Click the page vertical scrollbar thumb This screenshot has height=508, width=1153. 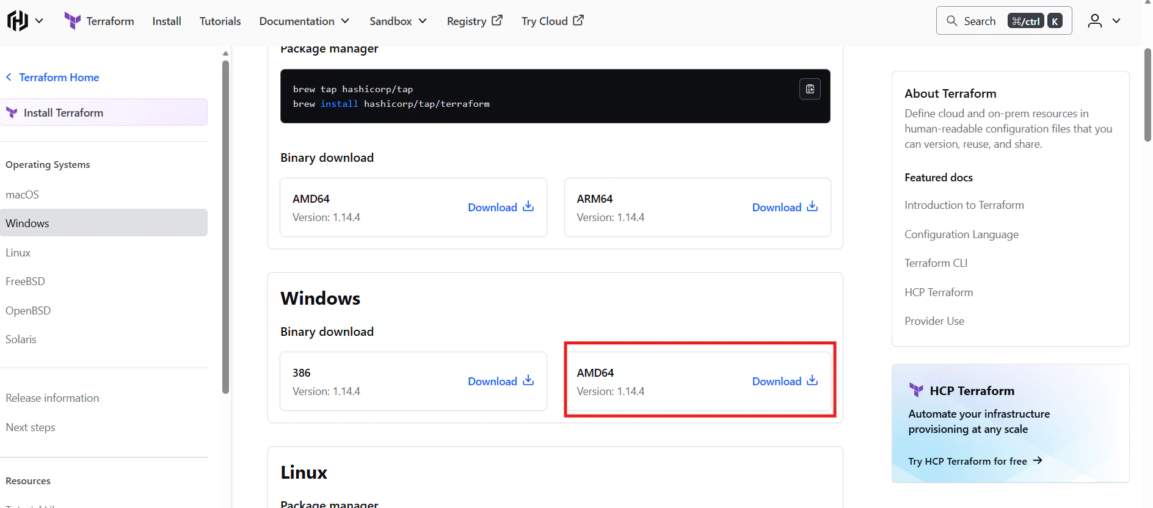tap(1148, 95)
